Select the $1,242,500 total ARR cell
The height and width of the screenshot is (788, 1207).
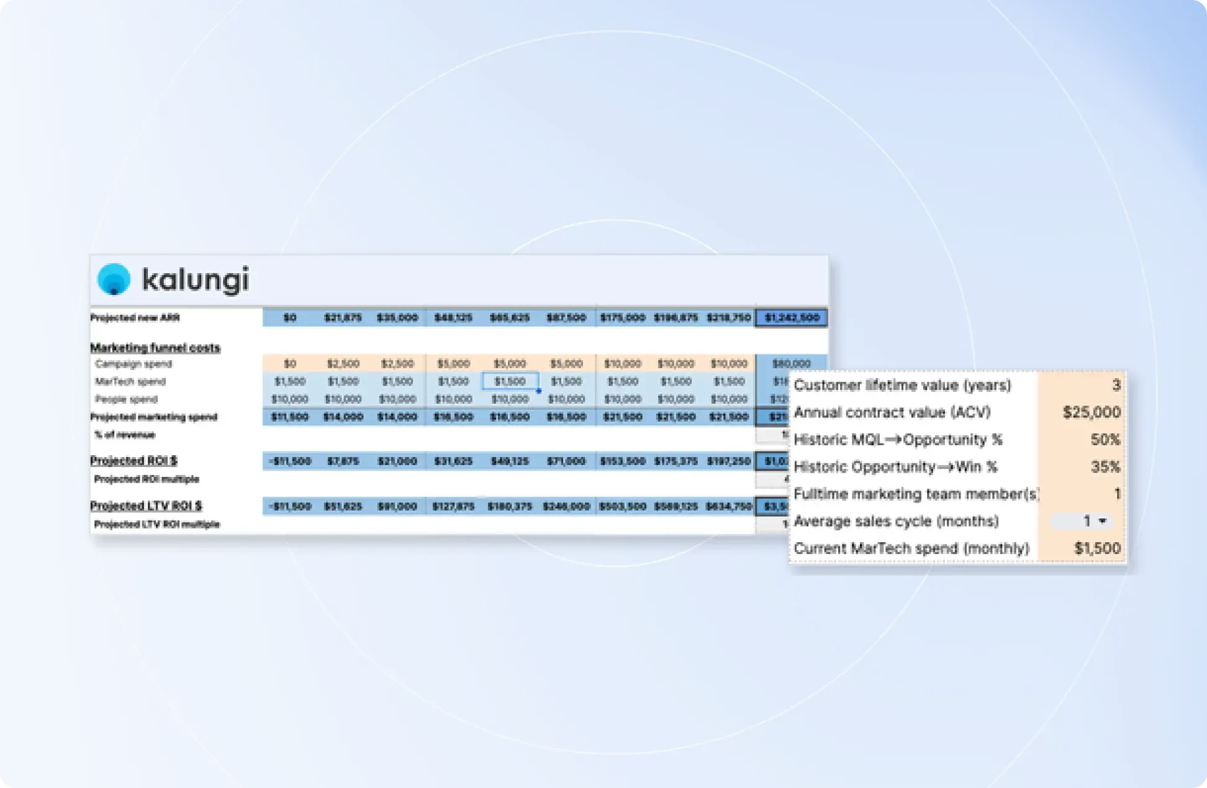point(792,317)
